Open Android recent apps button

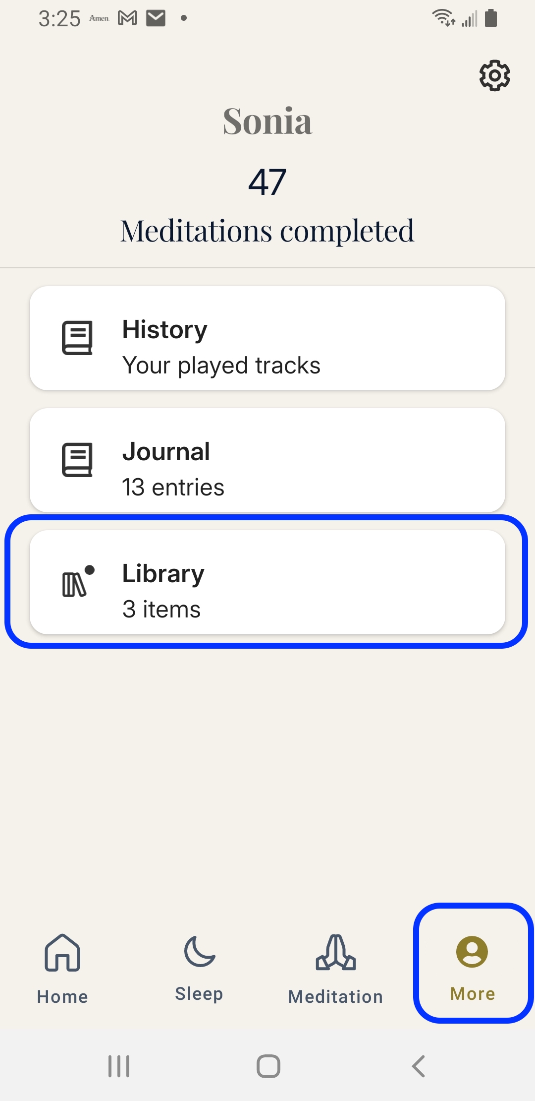(119, 1066)
